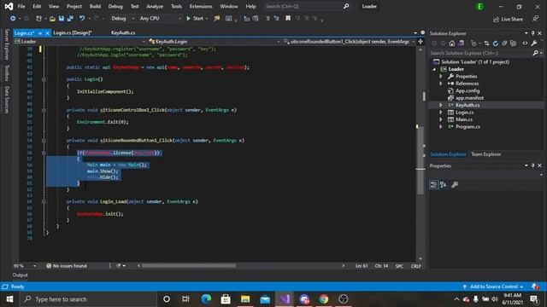Click the Live Share button
Screen dimensions: 547x307
tap(508, 19)
